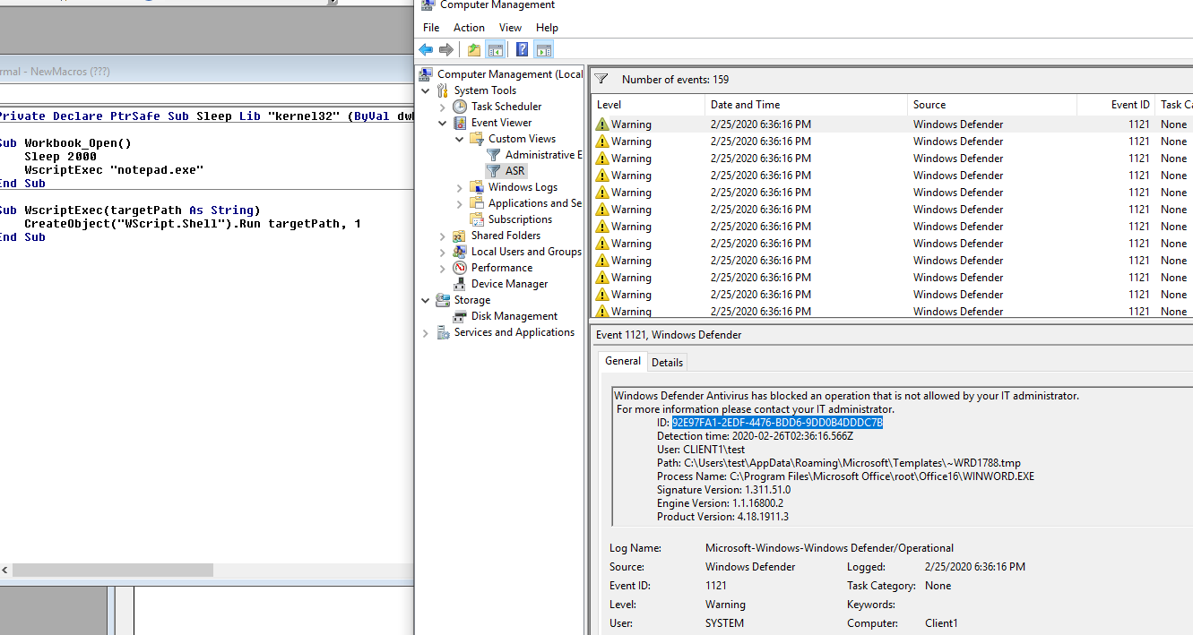
Task: Collapse the Custom Views folder
Action: [460, 139]
